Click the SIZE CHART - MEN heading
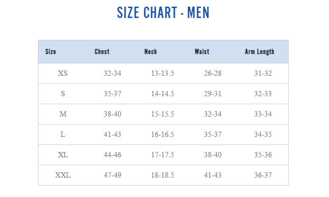The height and width of the screenshot is (197, 329). [x=163, y=12]
